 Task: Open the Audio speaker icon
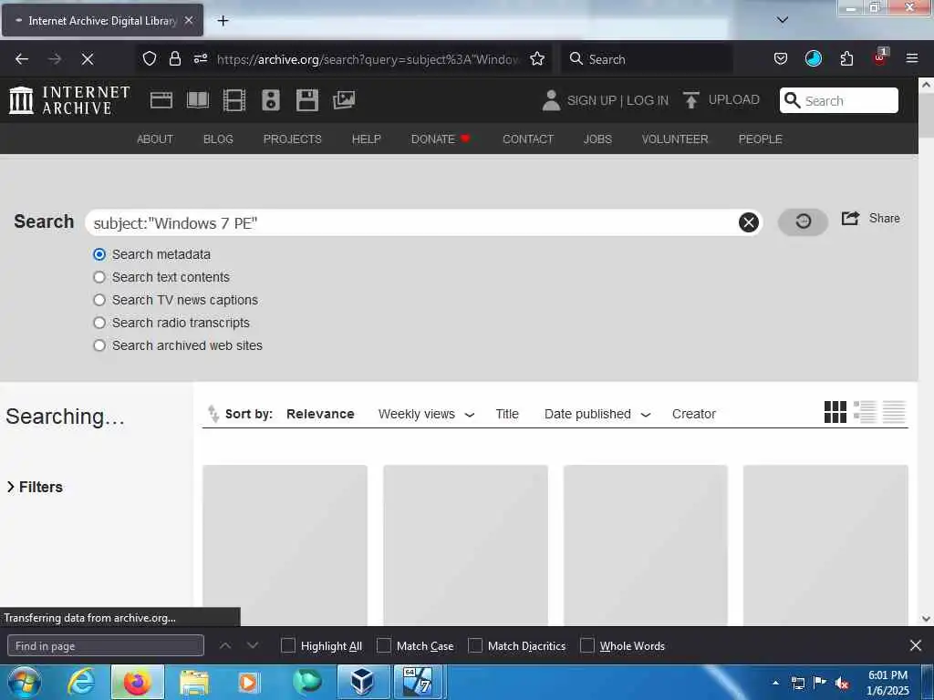click(270, 100)
